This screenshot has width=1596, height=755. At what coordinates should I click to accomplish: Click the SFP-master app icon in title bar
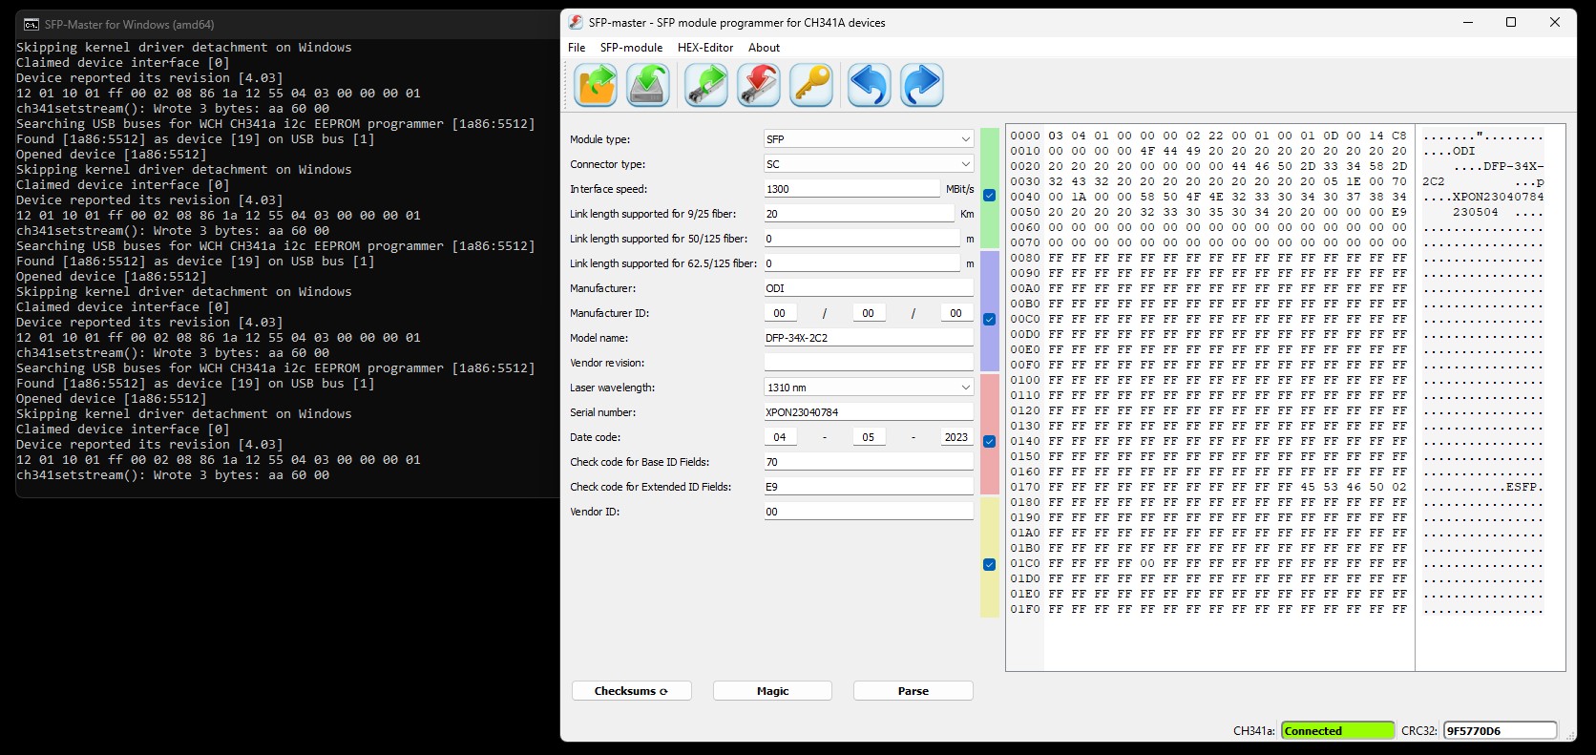(576, 22)
